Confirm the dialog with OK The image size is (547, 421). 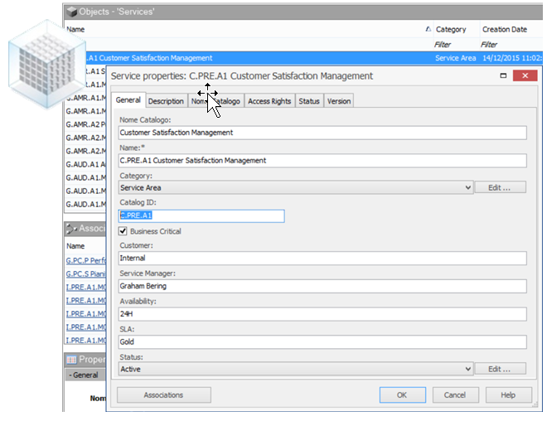[402, 395]
